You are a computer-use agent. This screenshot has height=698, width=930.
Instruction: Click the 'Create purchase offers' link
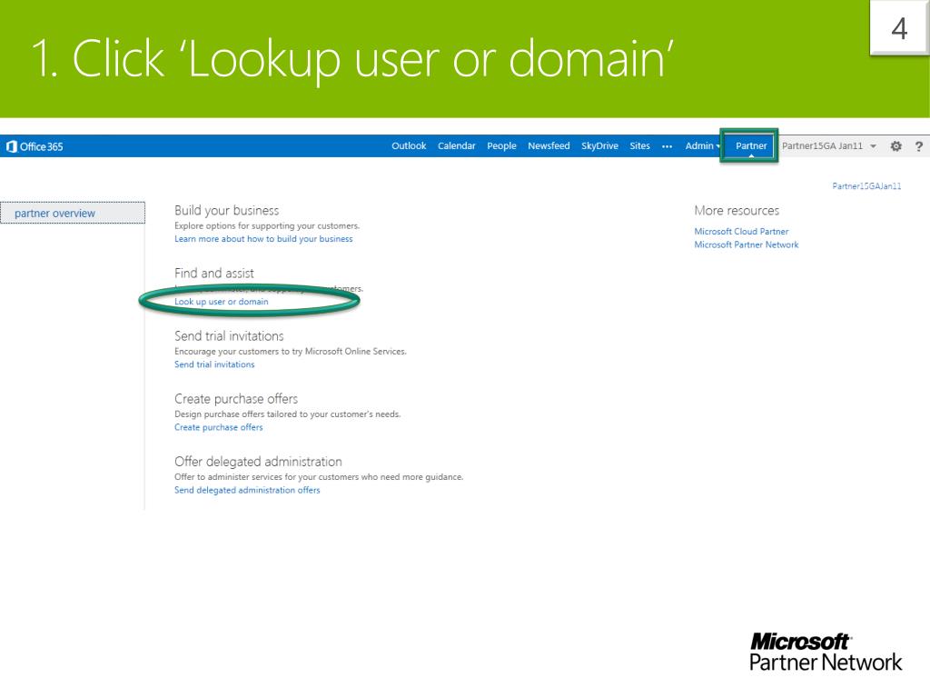click(x=218, y=427)
